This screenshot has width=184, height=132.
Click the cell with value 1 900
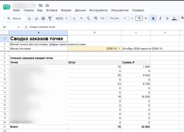(136, 67)
